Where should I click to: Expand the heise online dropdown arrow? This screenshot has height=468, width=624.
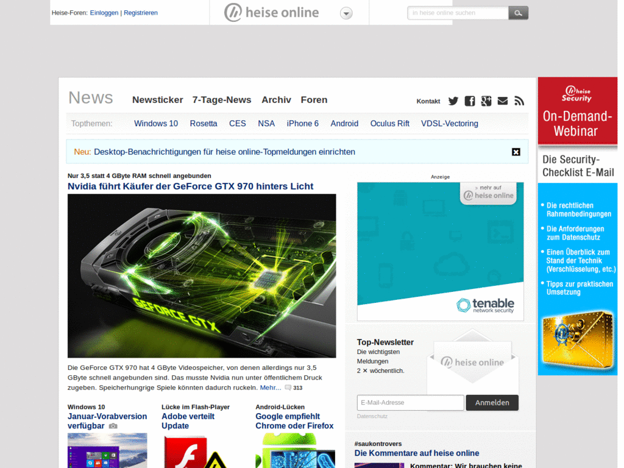(x=346, y=13)
